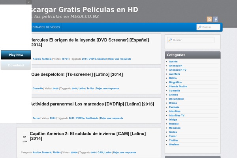Open the RSS feed icon
This screenshot has width=237, height=158.
(x=209, y=19)
